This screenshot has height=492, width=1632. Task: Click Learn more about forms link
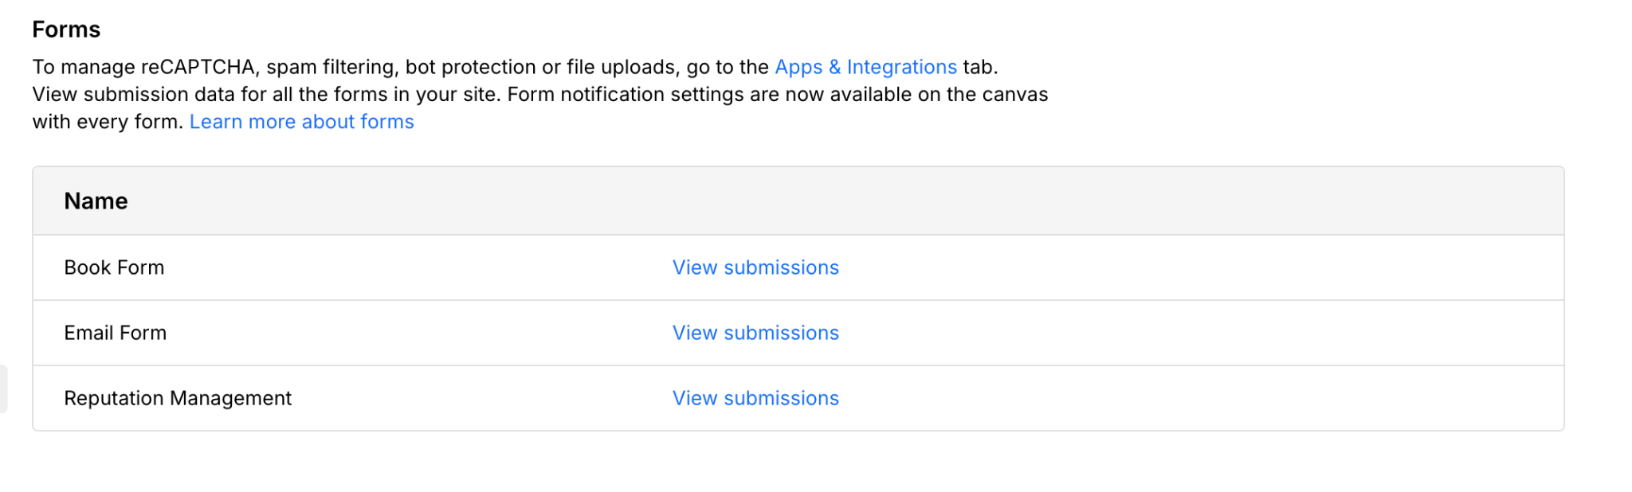click(301, 122)
